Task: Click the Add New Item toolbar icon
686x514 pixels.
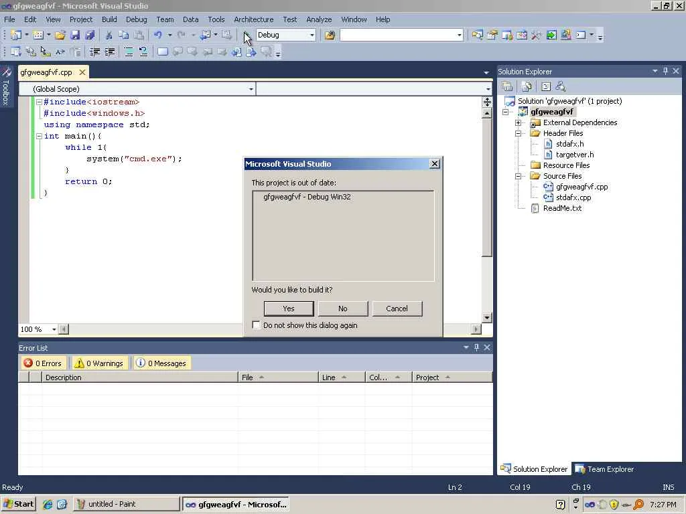Action: 38,35
